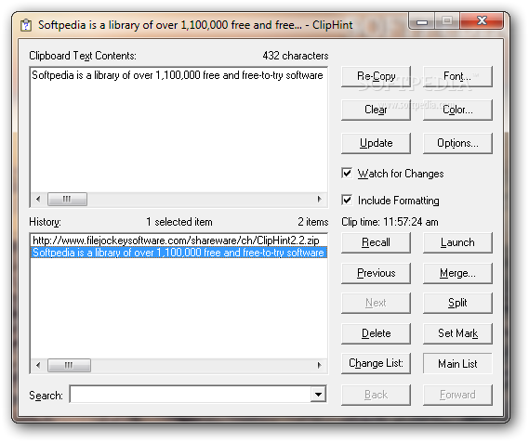Click the Clip time: 11:57:24 am label
529x442 pixels.
[390, 222]
